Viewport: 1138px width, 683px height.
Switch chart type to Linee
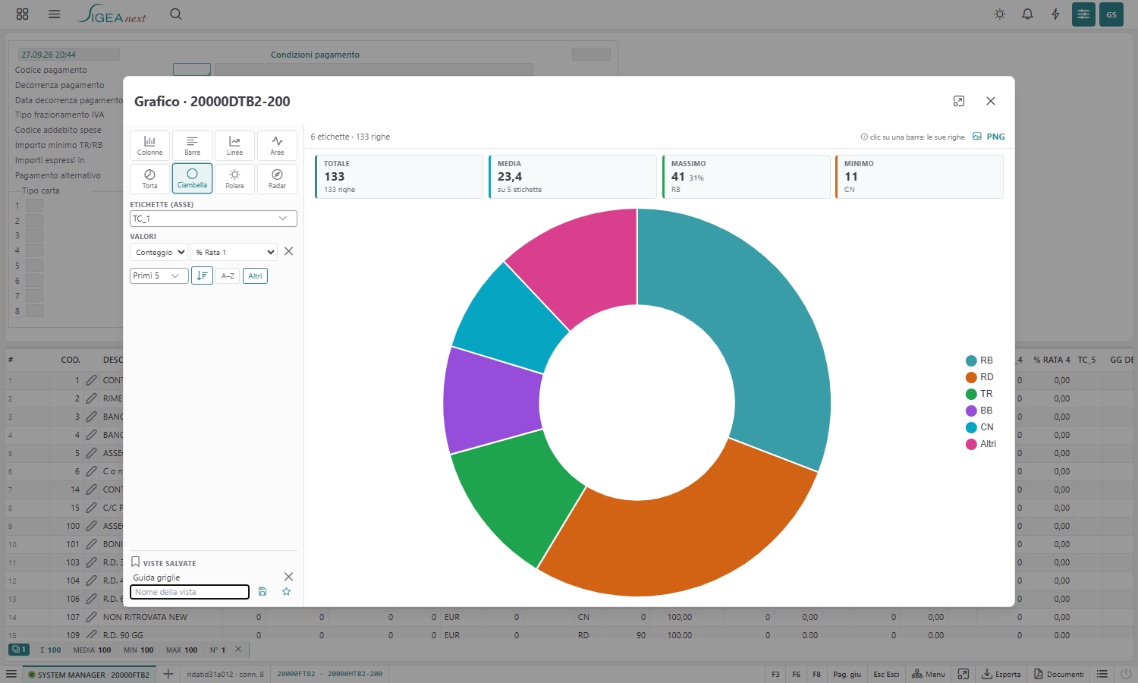coord(234,146)
